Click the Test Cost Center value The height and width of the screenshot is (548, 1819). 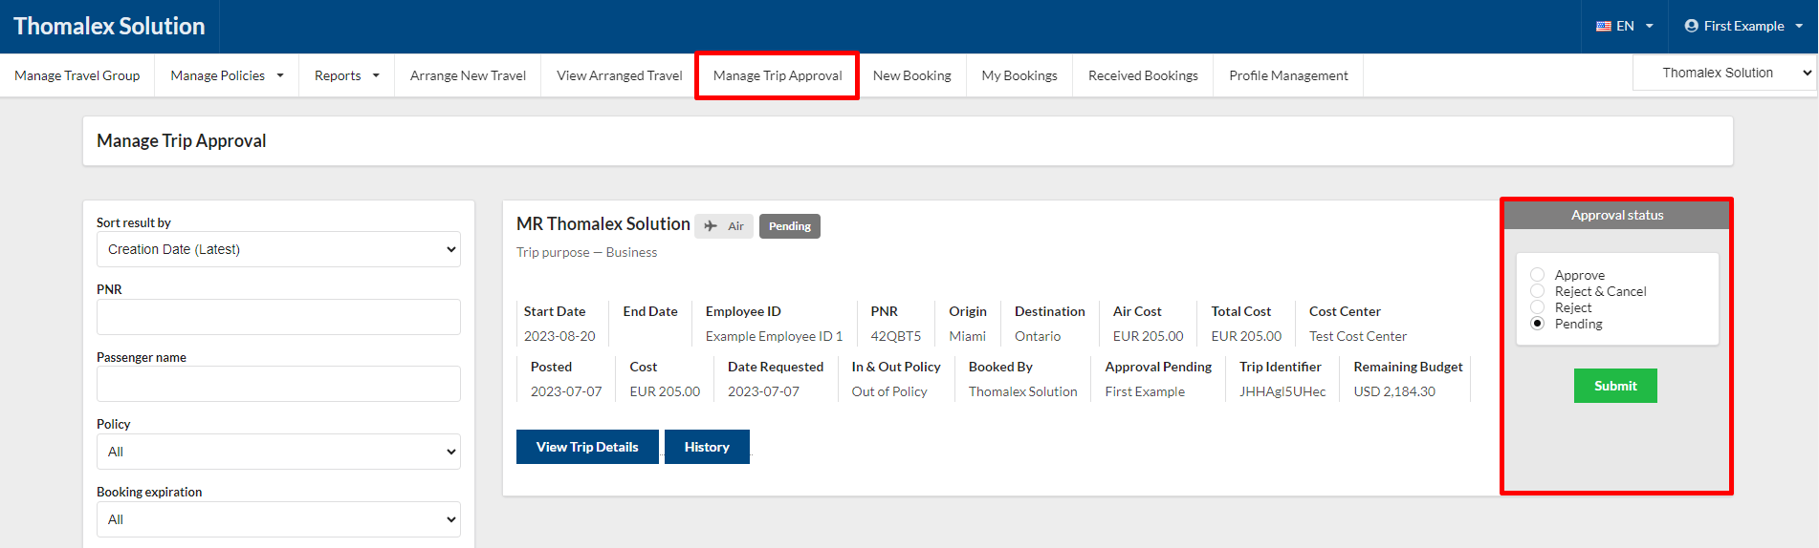1358,336
